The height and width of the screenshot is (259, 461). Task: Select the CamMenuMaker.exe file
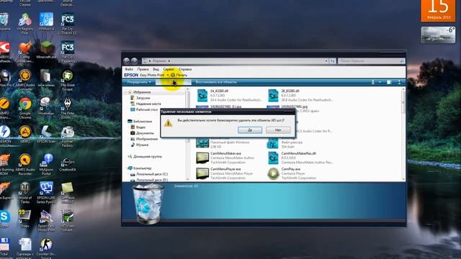click(225, 158)
